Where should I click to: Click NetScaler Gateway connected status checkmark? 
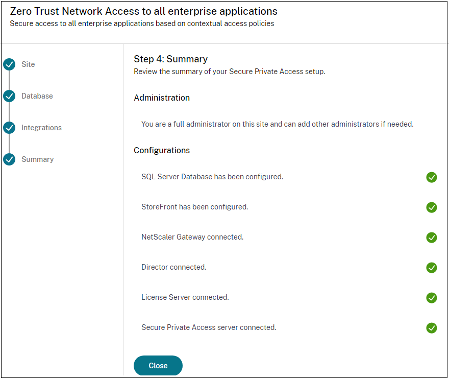[x=432, y=238]
